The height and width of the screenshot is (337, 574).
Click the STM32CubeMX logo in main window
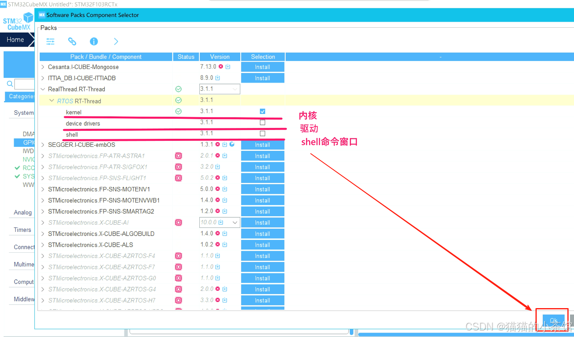17,21
